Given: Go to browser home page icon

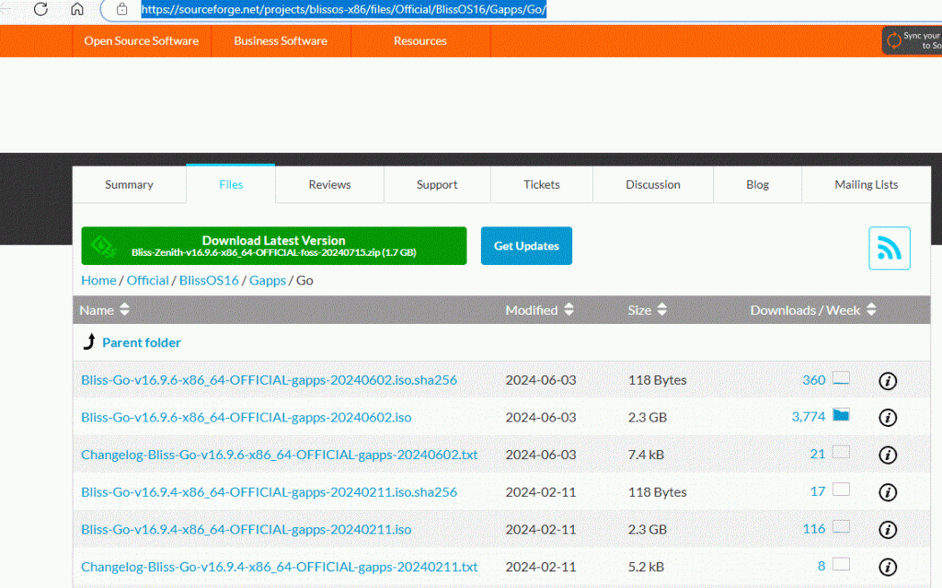Looking at the screenshot, I should [77, 9].
